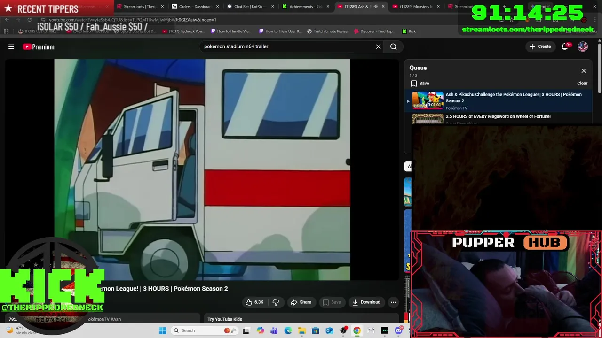The width and height of the screenshot is (602, 338).
Task: Like the video with thumbs up
Action: [x=254, y=302]
